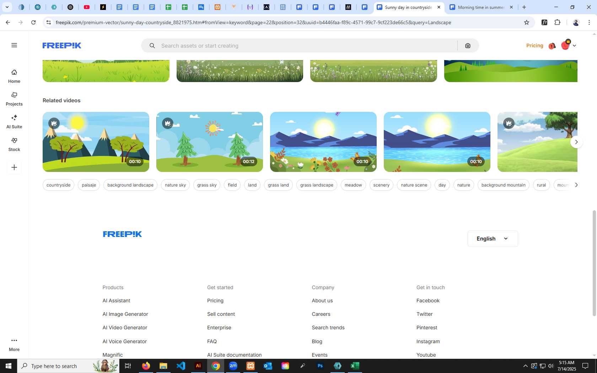Image resolution: width=597 pixels, height=373 pixels.
Task: Open the hamburger menu in Freepik sidebar
Action: [x=14, y=45]
